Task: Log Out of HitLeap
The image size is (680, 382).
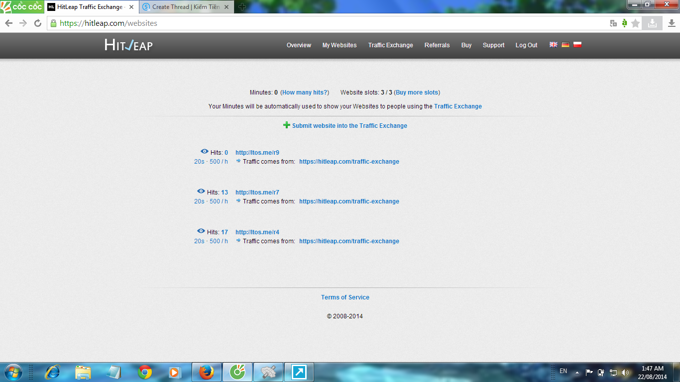Action: [x=527, y=45]
